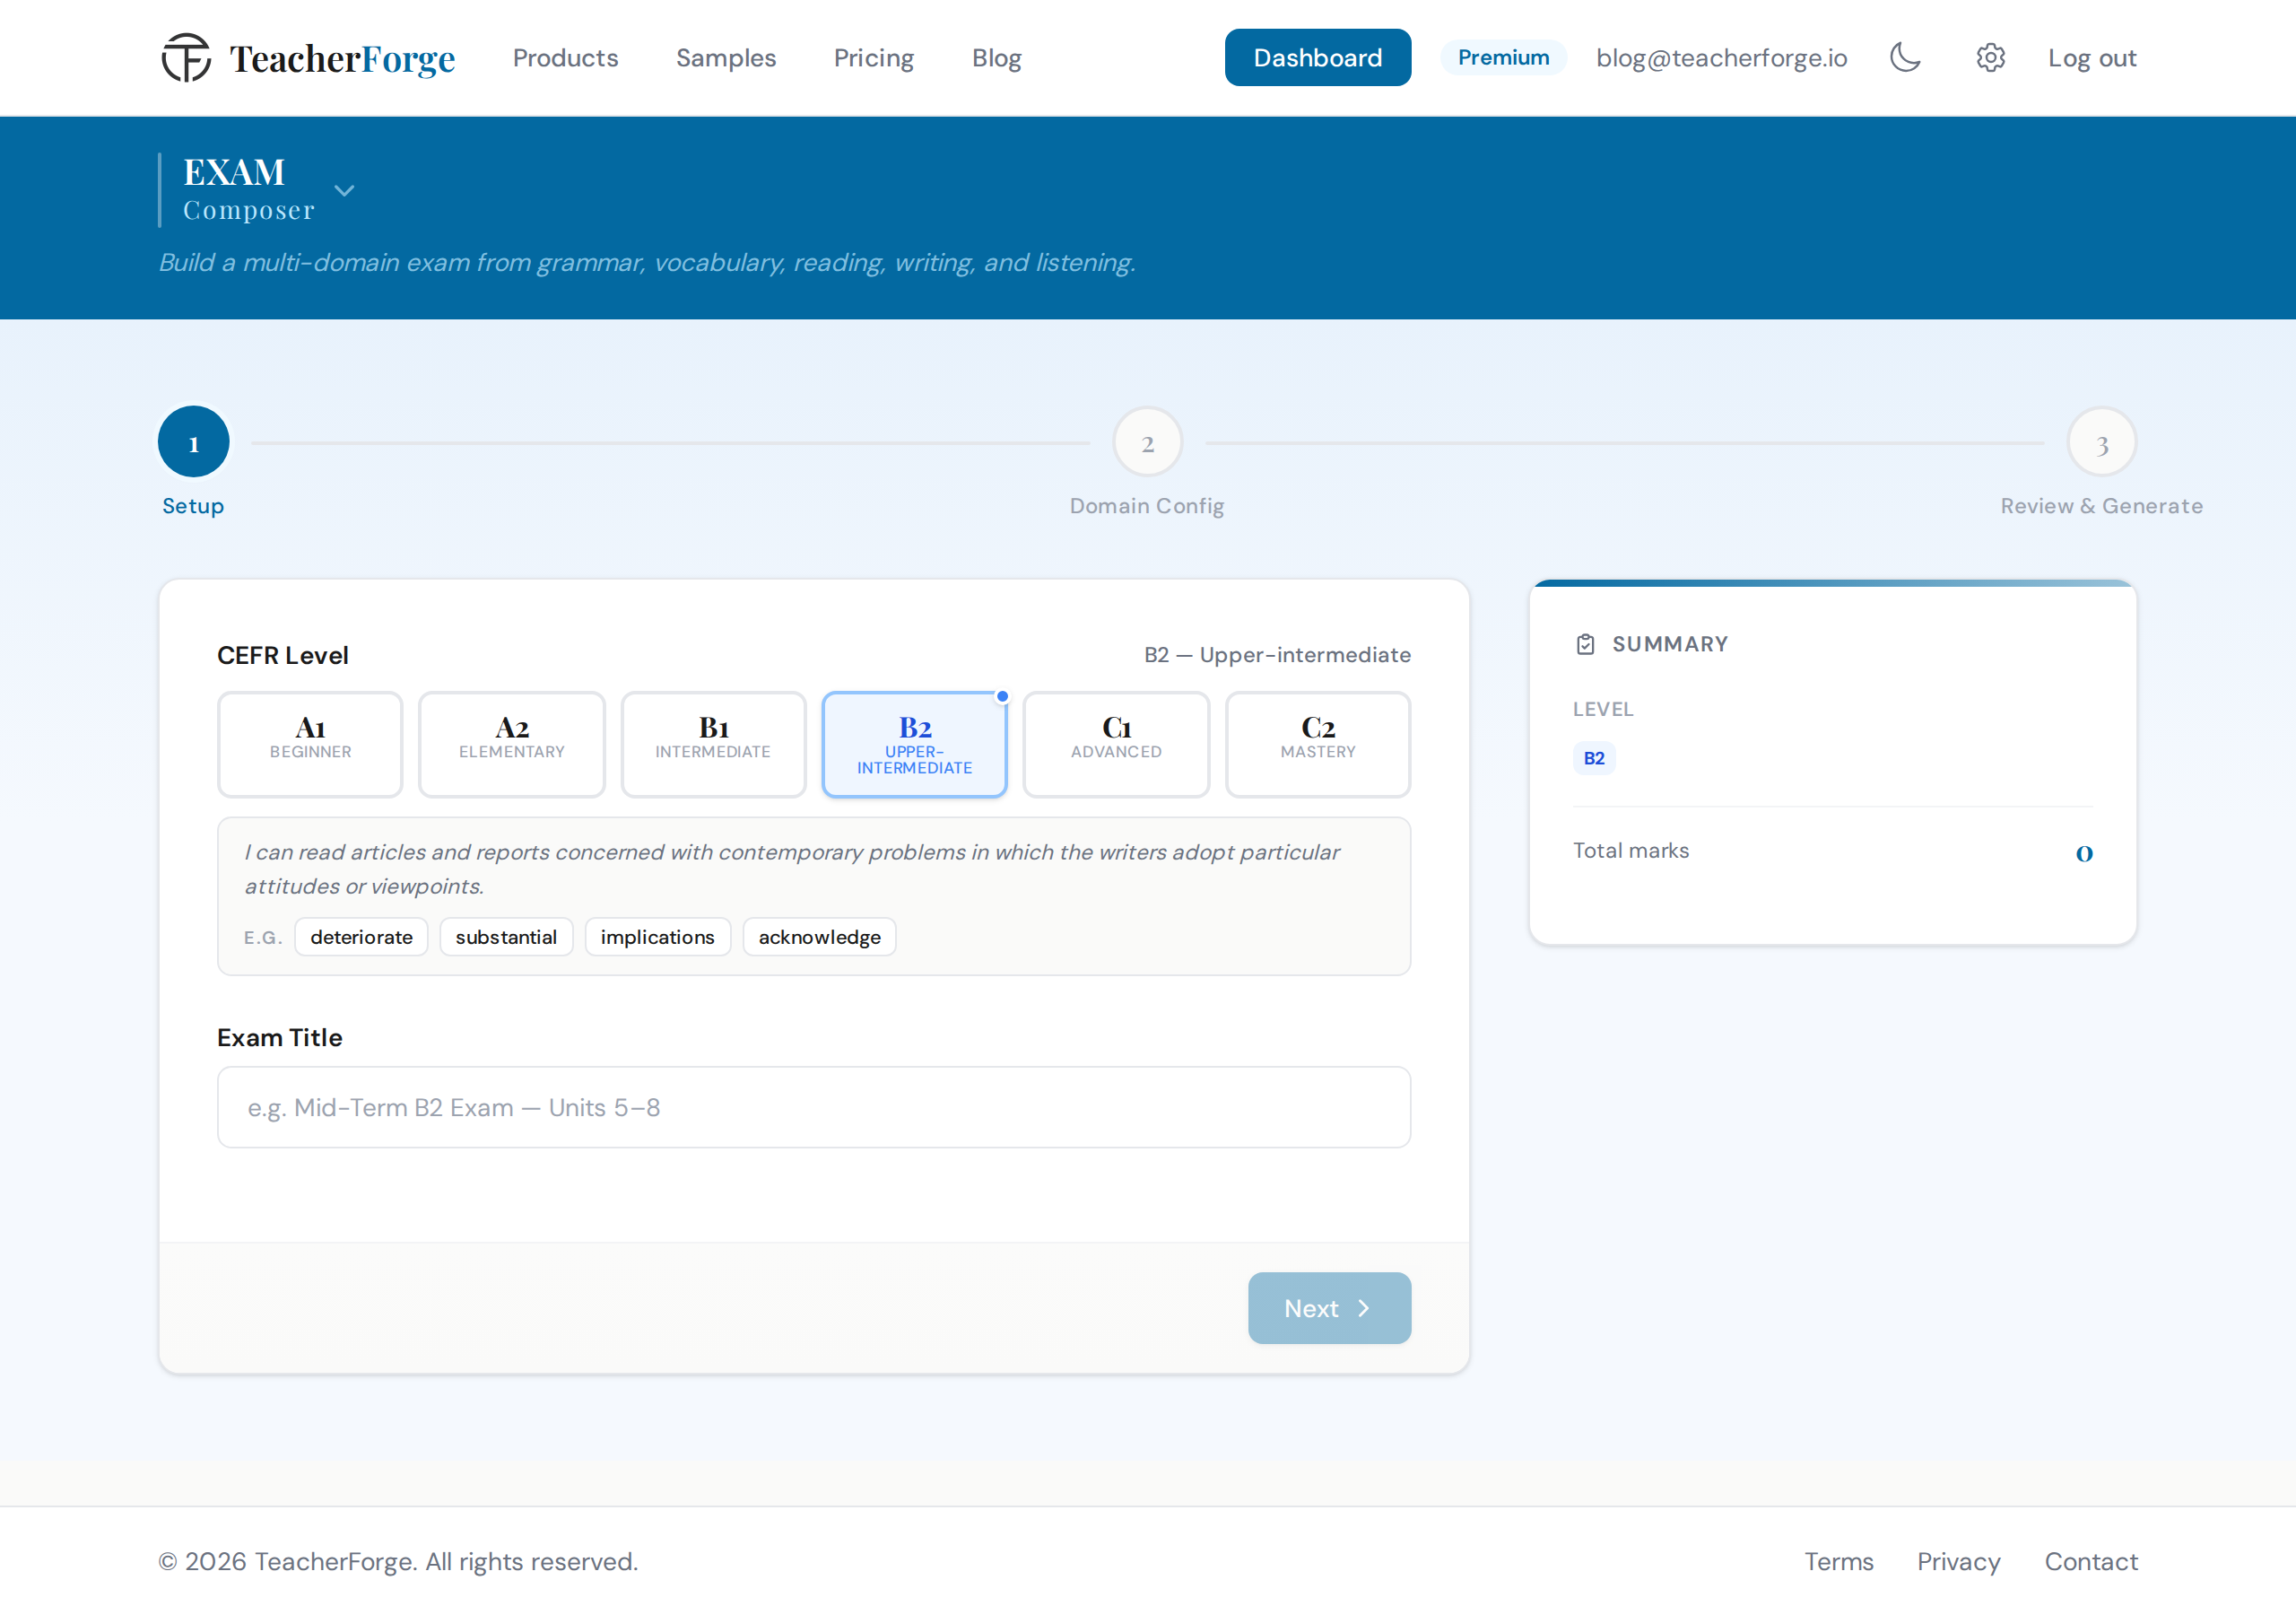Go to step 2 Domain Config

pos(1147,442)
